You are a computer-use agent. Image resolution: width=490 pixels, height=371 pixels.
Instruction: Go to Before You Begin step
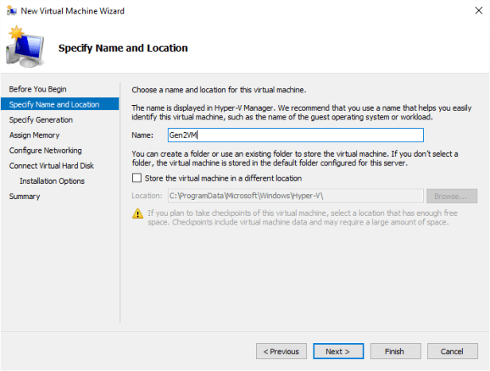(x=37, y=88)
